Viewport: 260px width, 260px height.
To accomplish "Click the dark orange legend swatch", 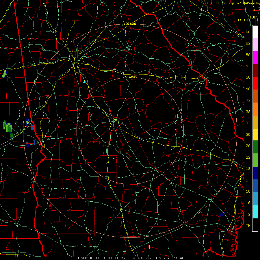I will click(x=255, y=96).
